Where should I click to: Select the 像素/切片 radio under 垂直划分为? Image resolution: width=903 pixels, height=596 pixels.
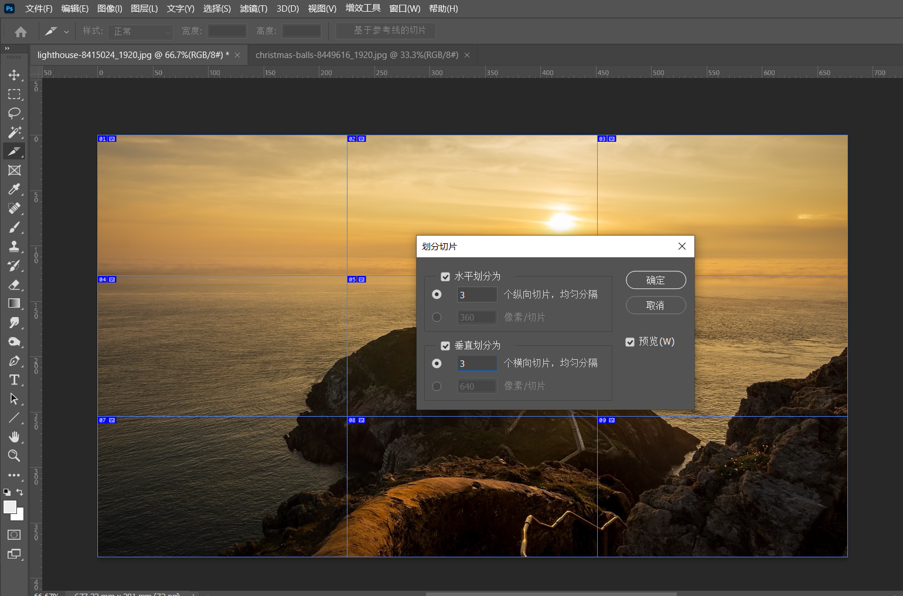click(437, 386)
